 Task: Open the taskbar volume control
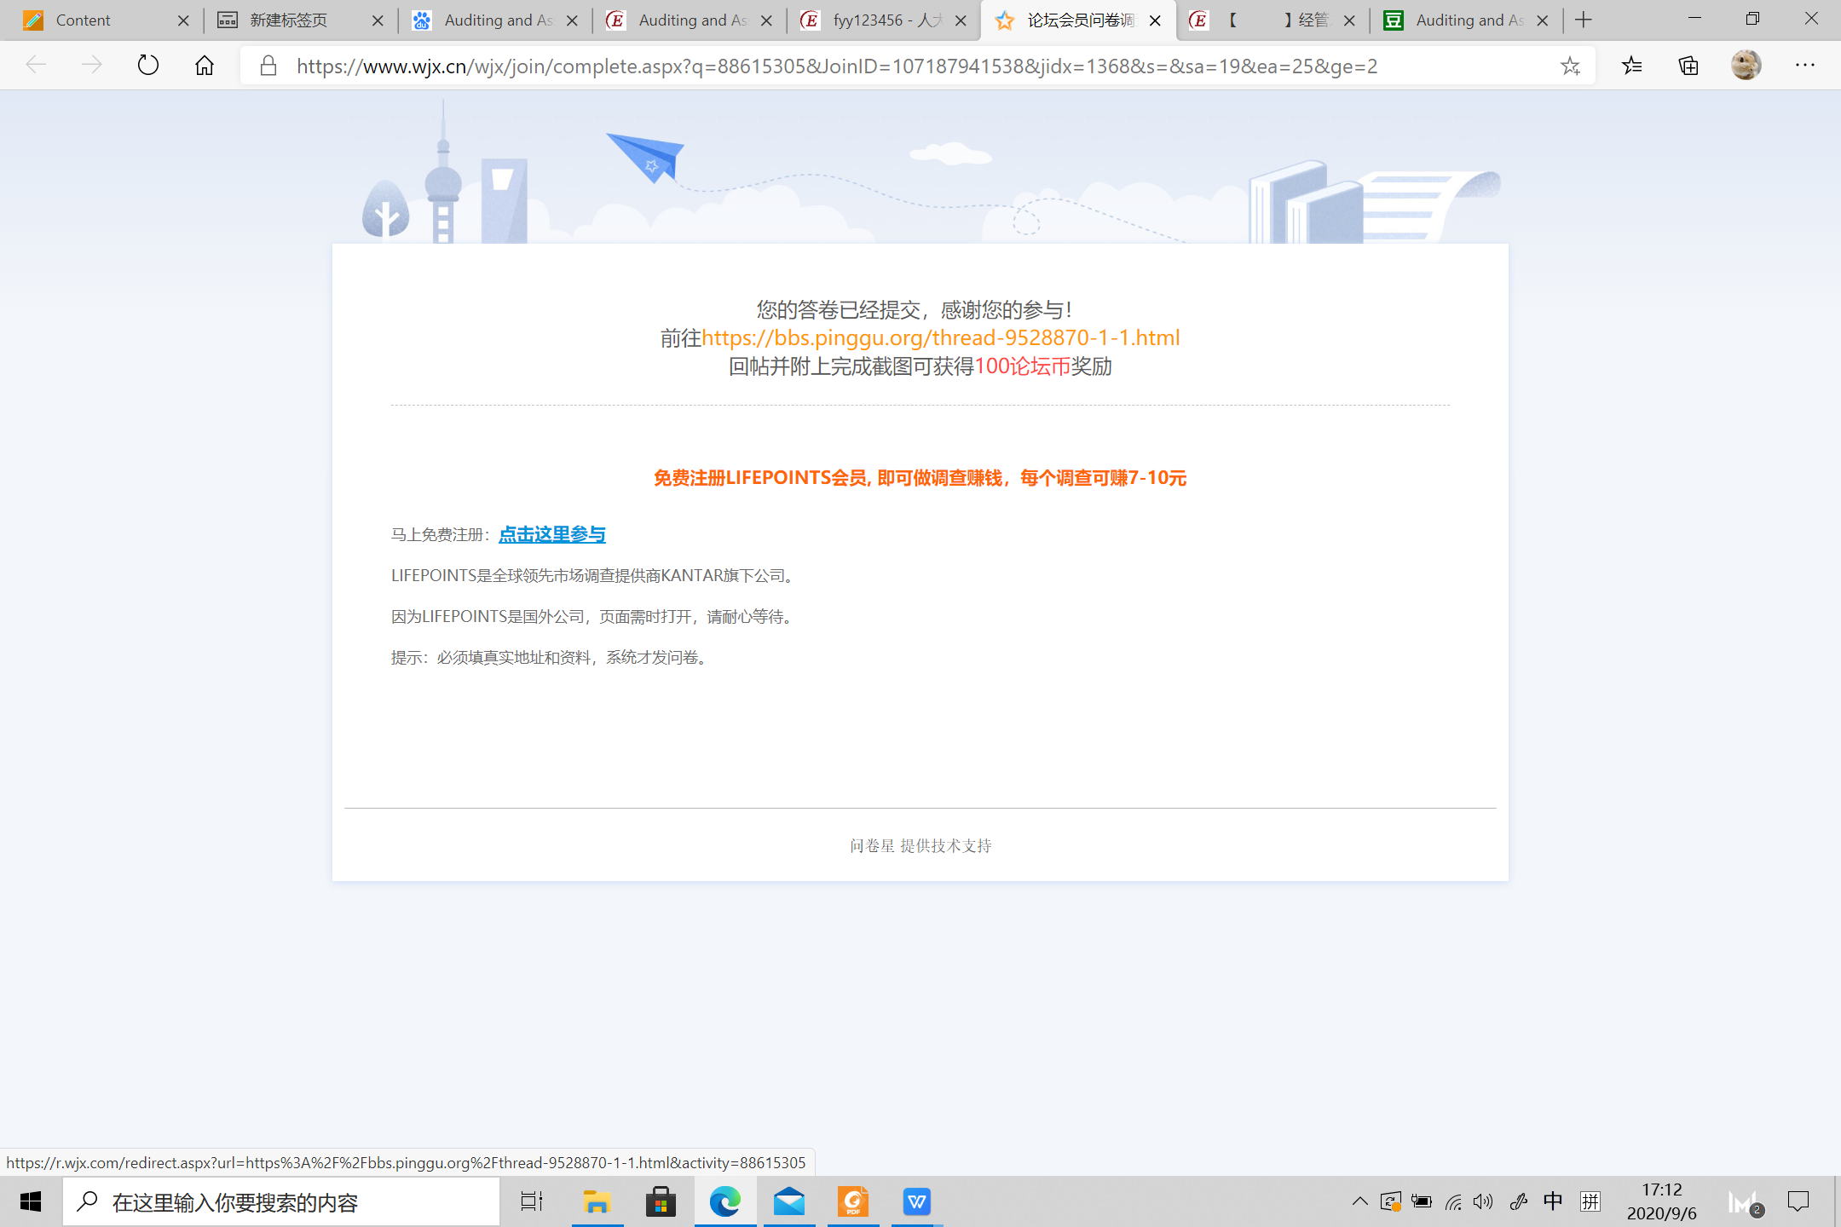click(x=1484, y=1201)
